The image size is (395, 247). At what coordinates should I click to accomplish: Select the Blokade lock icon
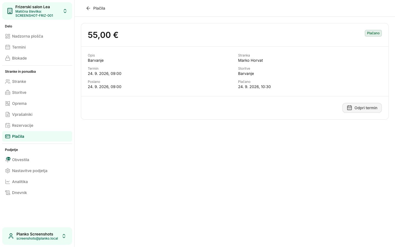point(8,58)
